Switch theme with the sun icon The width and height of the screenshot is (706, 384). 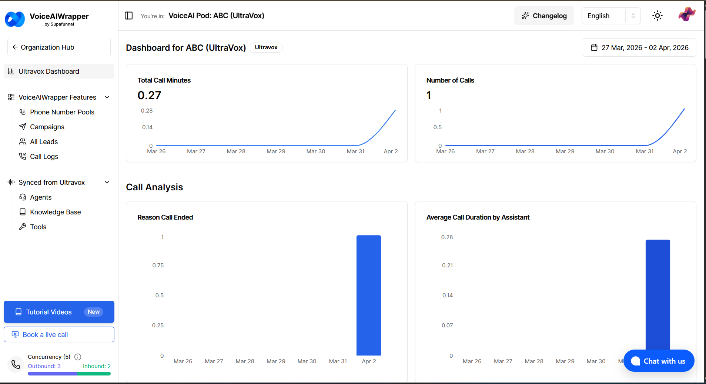coord(657,16)
